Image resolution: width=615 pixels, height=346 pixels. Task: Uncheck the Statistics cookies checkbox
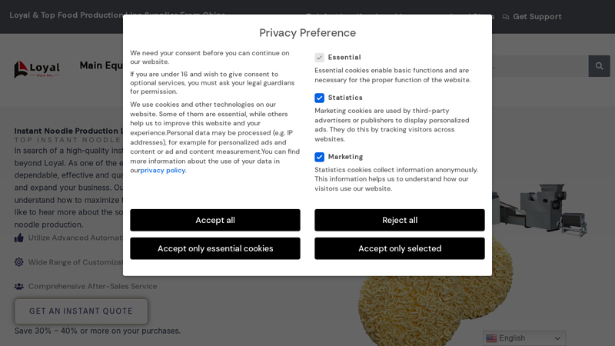tap(320, 98)
